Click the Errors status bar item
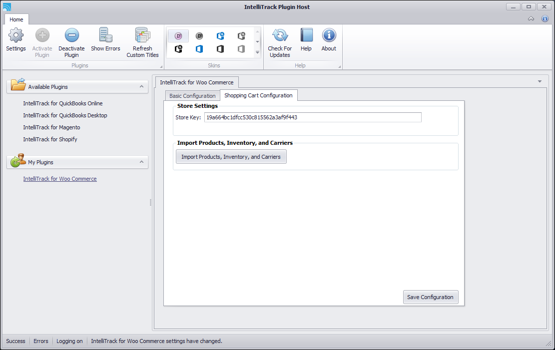 pos(40,341)
